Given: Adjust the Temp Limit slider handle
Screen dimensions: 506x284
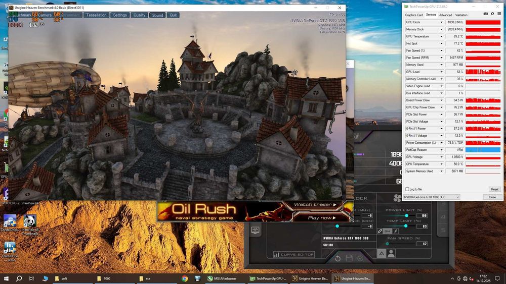Looking at the screenshot, I should (406, 226).
